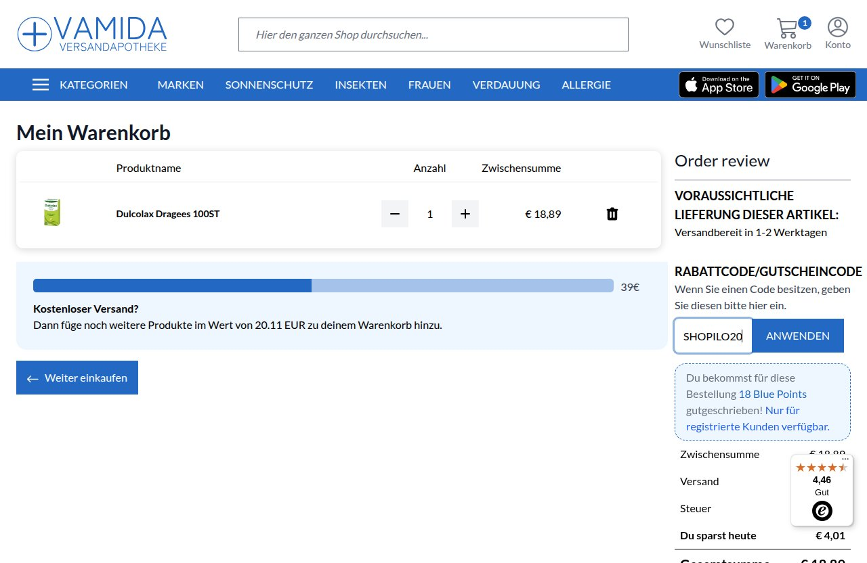Open the Wunschliste heart icon
Screen dimensions: 867x563
[725, 27]
